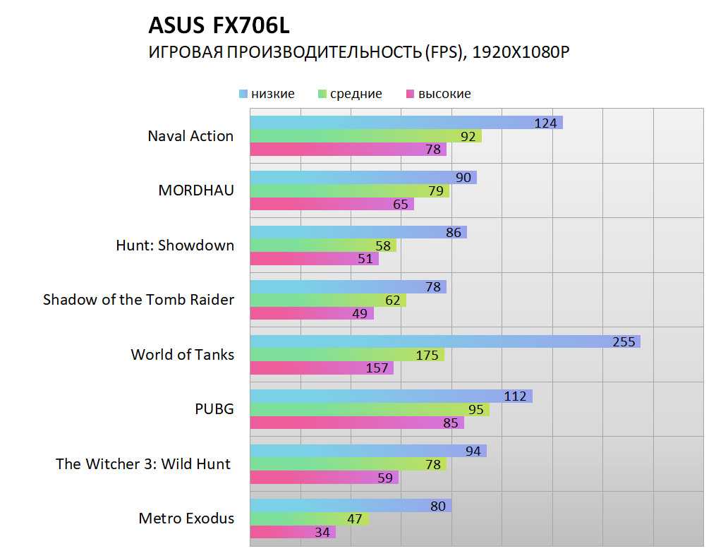716x558 pixels.
Task: Select the PUBG 95 green bar
Action: [369, 410]
